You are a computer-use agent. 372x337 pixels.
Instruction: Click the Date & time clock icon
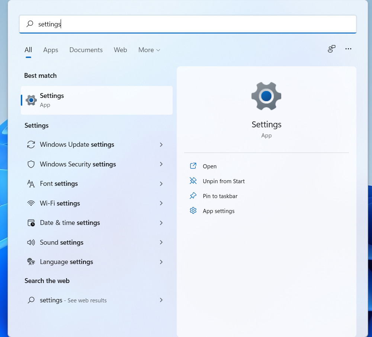click(31, 223)
